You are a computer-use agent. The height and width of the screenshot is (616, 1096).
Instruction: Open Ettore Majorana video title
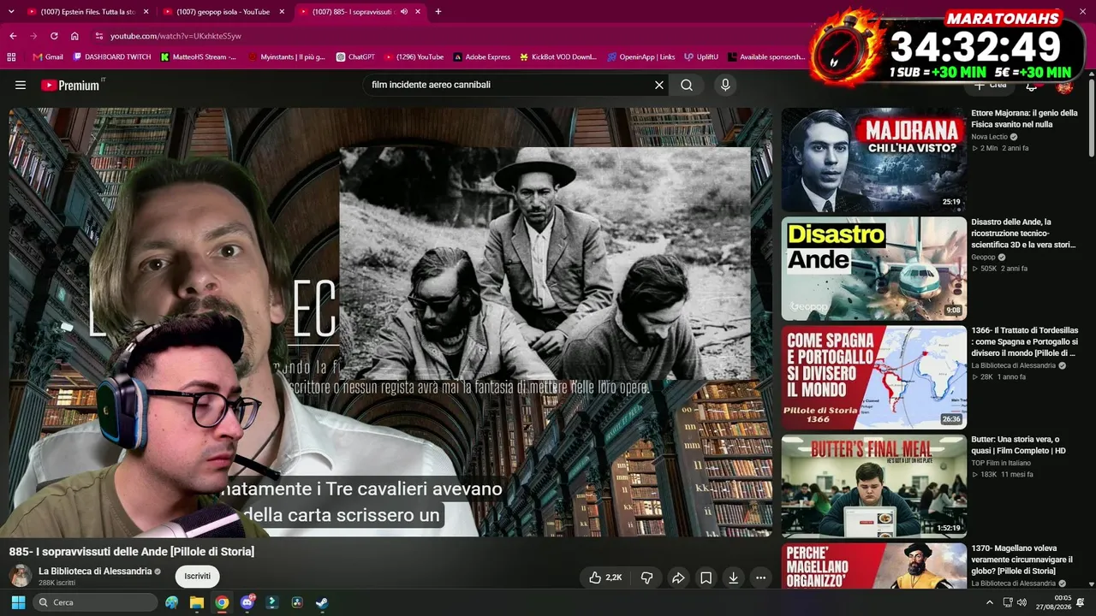pos(1025,119)
